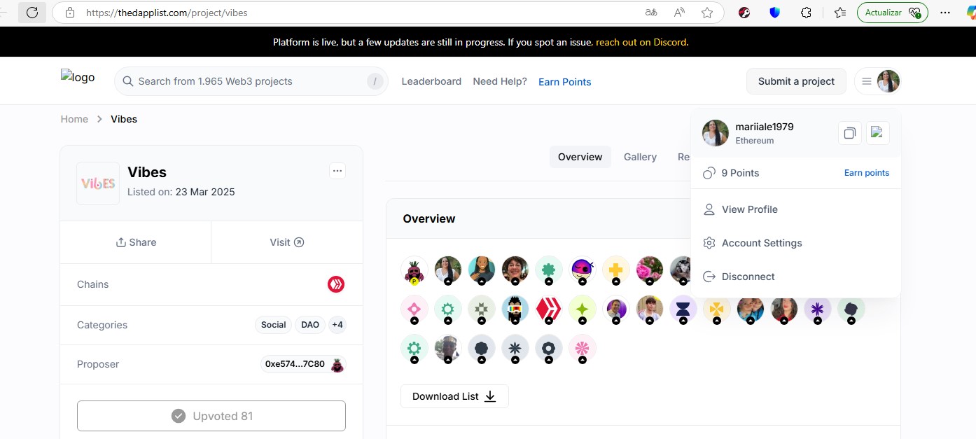Click the magnifier icon in the search box

click(128, 81)
